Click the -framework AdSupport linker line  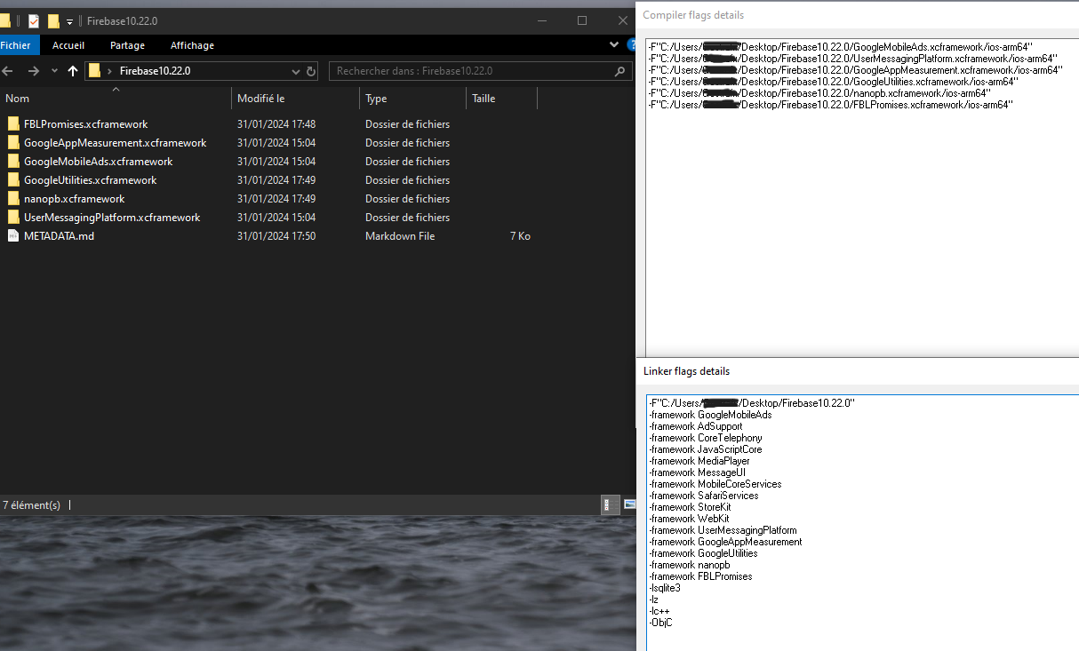coord(696,426)
